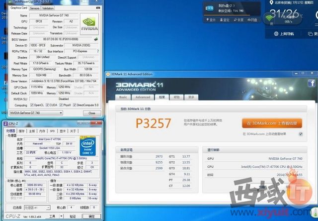Click the Driver Version field in GPU-Z
Viewport: 318px width, 221px height.
pyautogui.click(x=64, y=81)
